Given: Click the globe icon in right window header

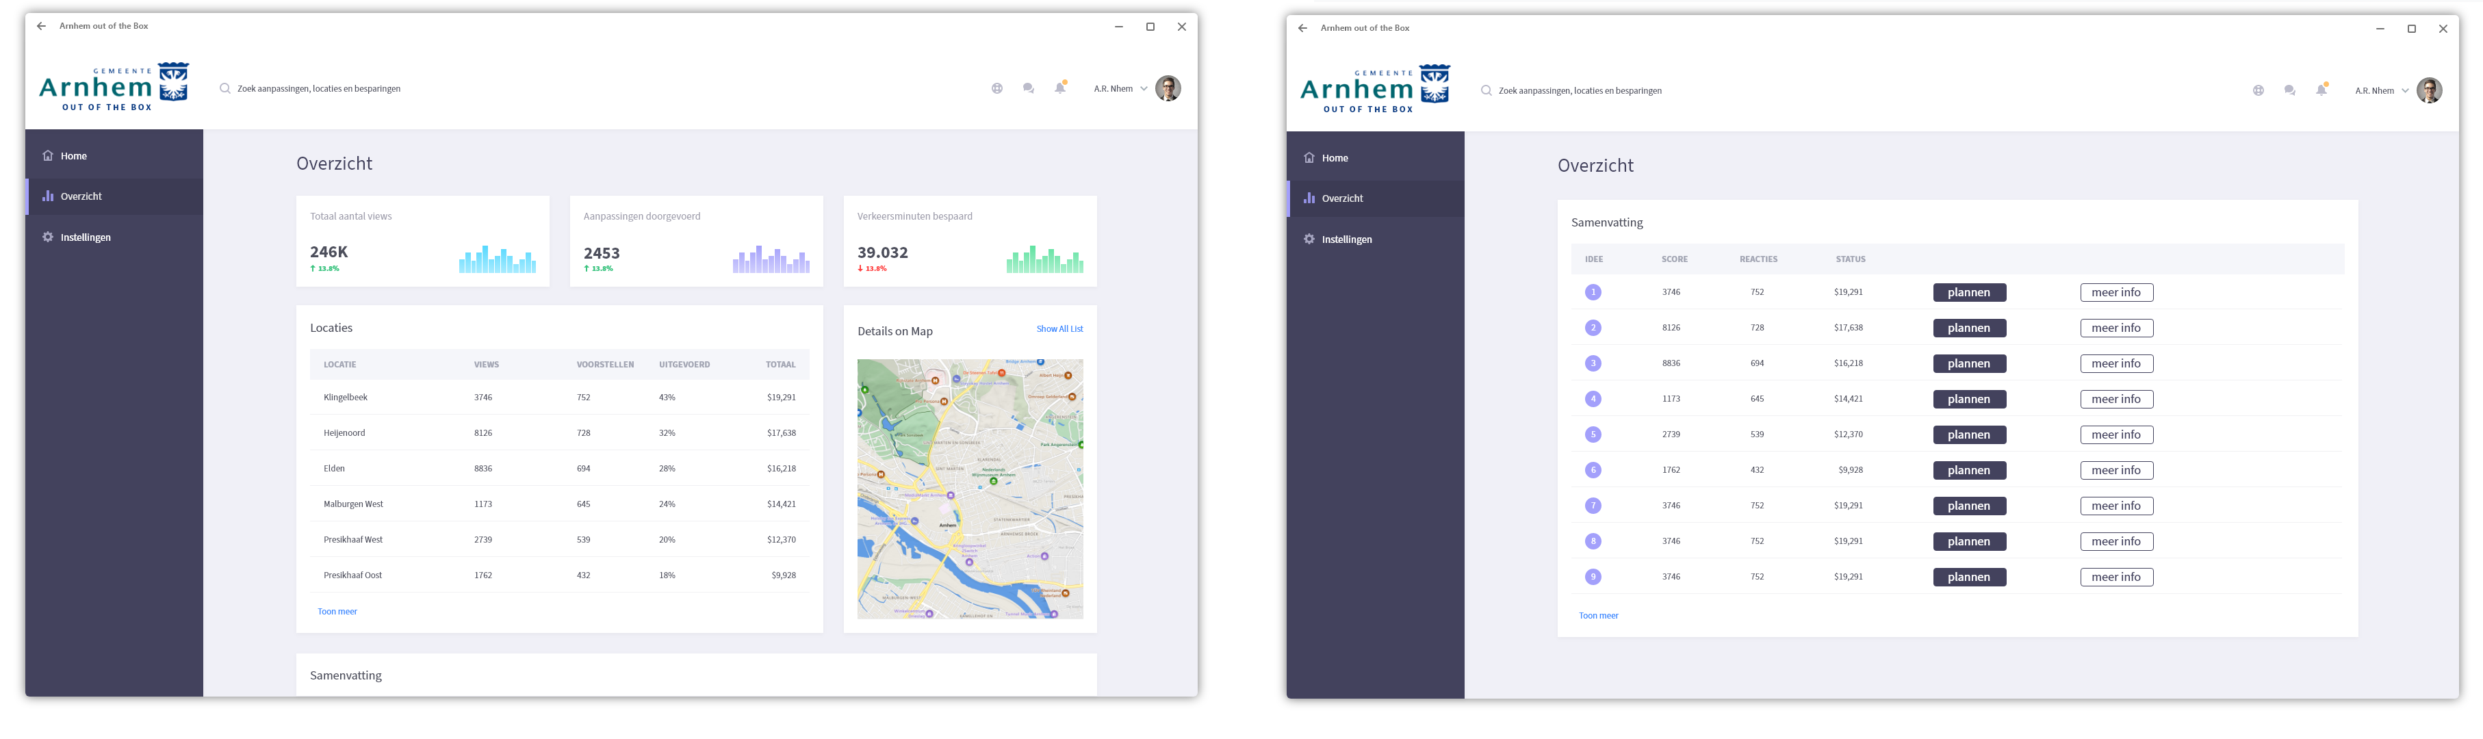Looking at the screenshot, I should pyautogui.click(x=2257, y=90).
